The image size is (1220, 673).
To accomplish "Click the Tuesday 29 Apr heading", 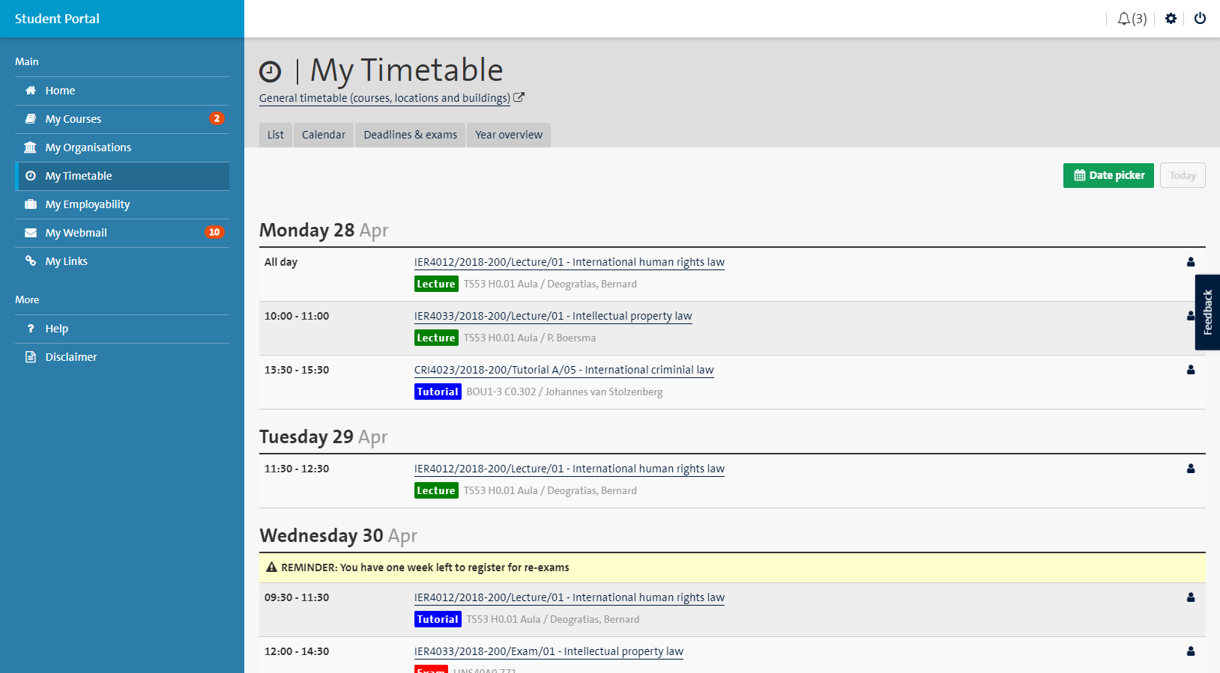I will pos(323,436).
